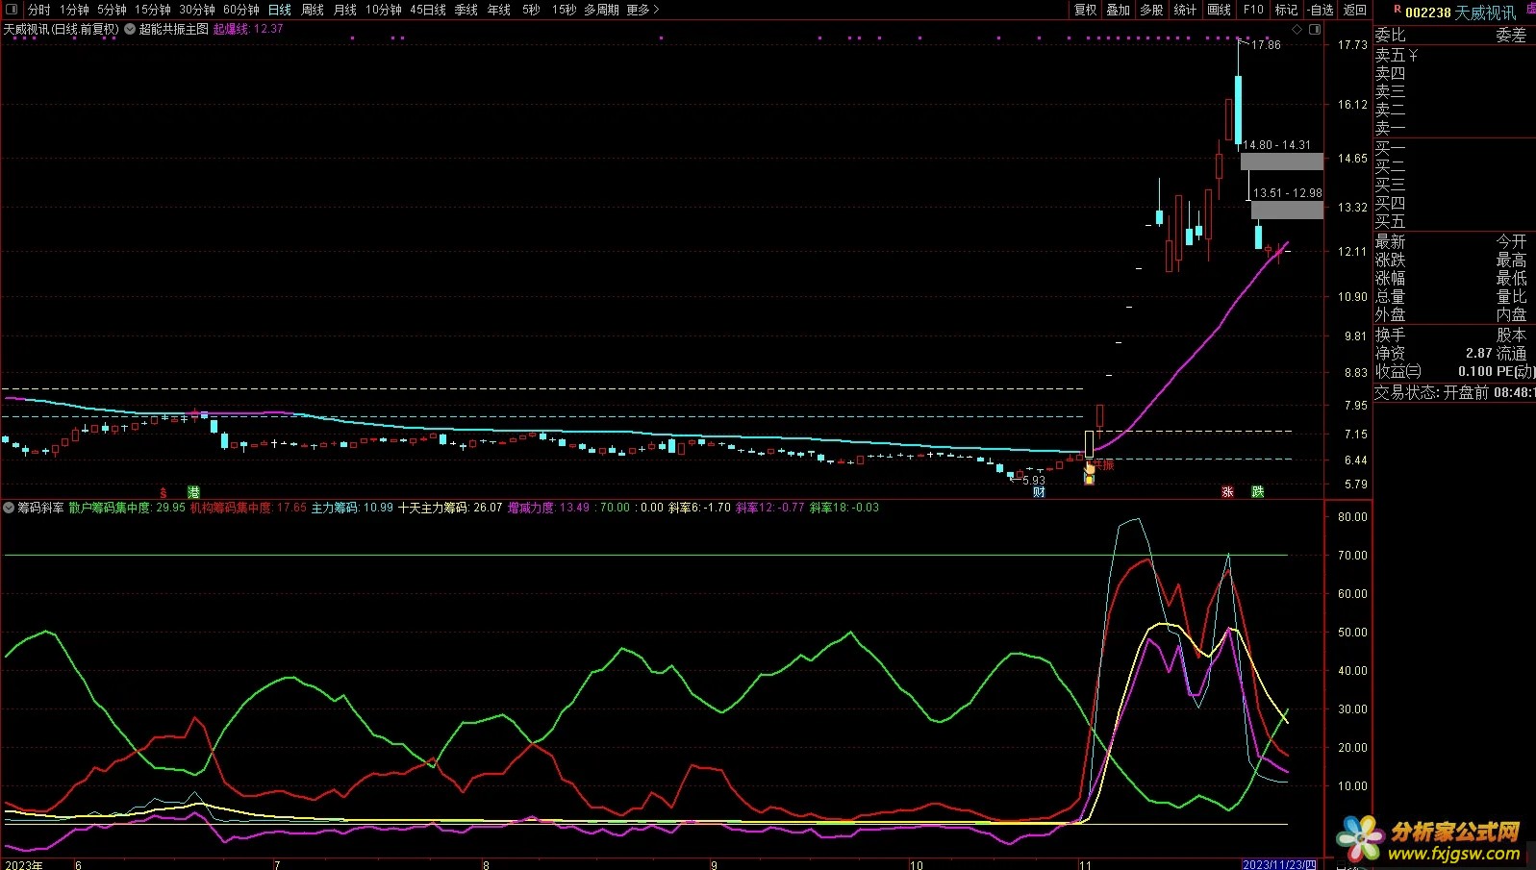This screenshot has width=1536, height=870.
Task: Open the 画线 drawing tools
Action: point(1219,9)
